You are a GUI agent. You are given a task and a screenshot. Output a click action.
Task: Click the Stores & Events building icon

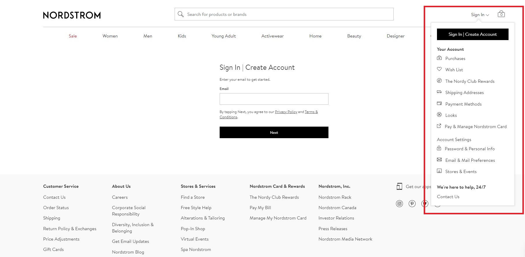(x=439, y=171)
